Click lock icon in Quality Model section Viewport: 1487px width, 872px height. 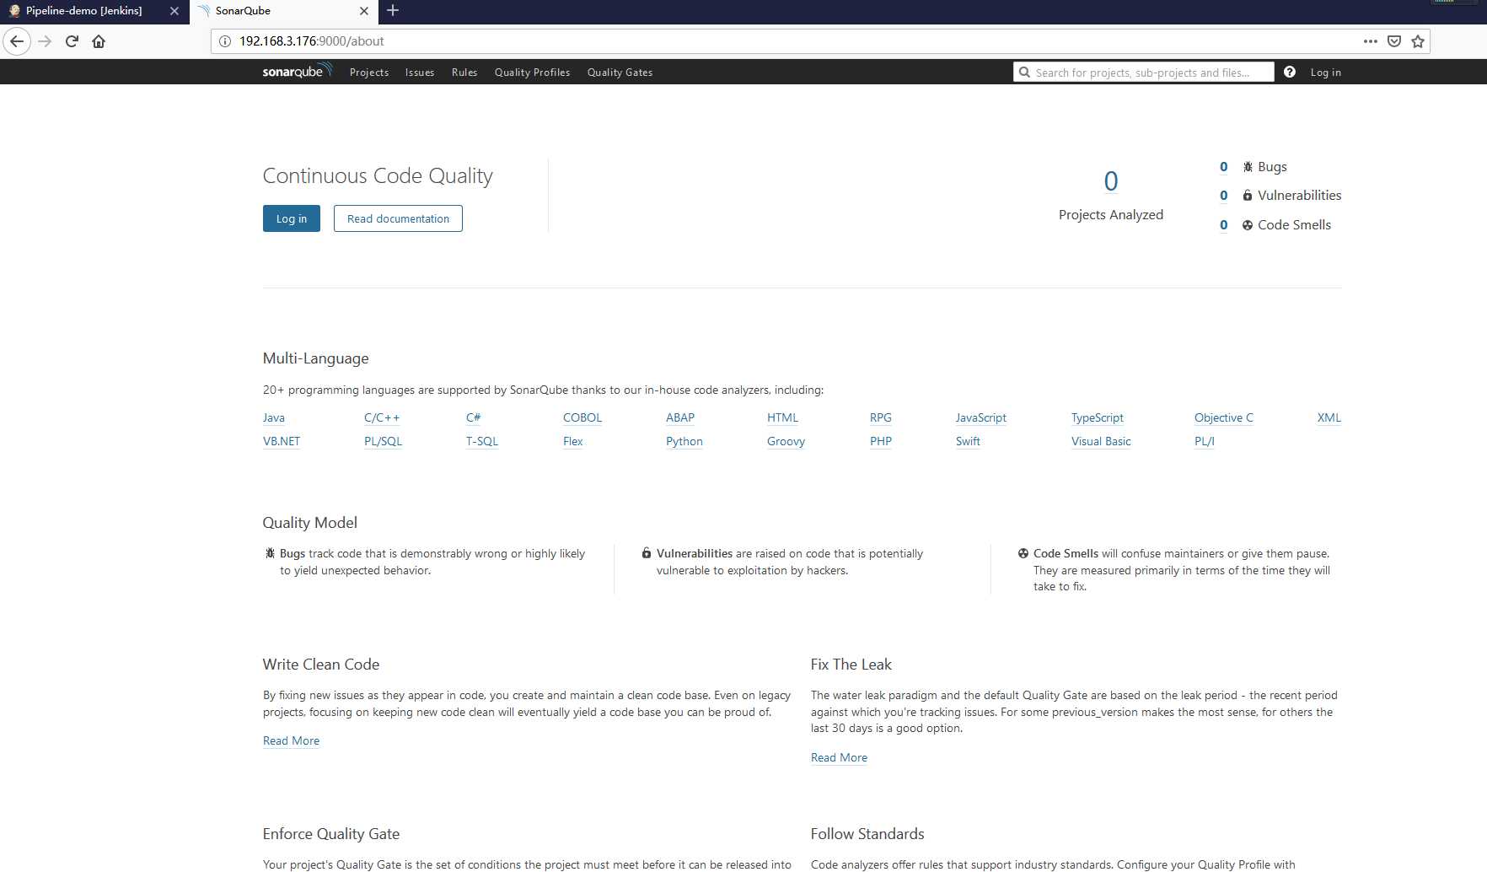click(x=647, y=553)
